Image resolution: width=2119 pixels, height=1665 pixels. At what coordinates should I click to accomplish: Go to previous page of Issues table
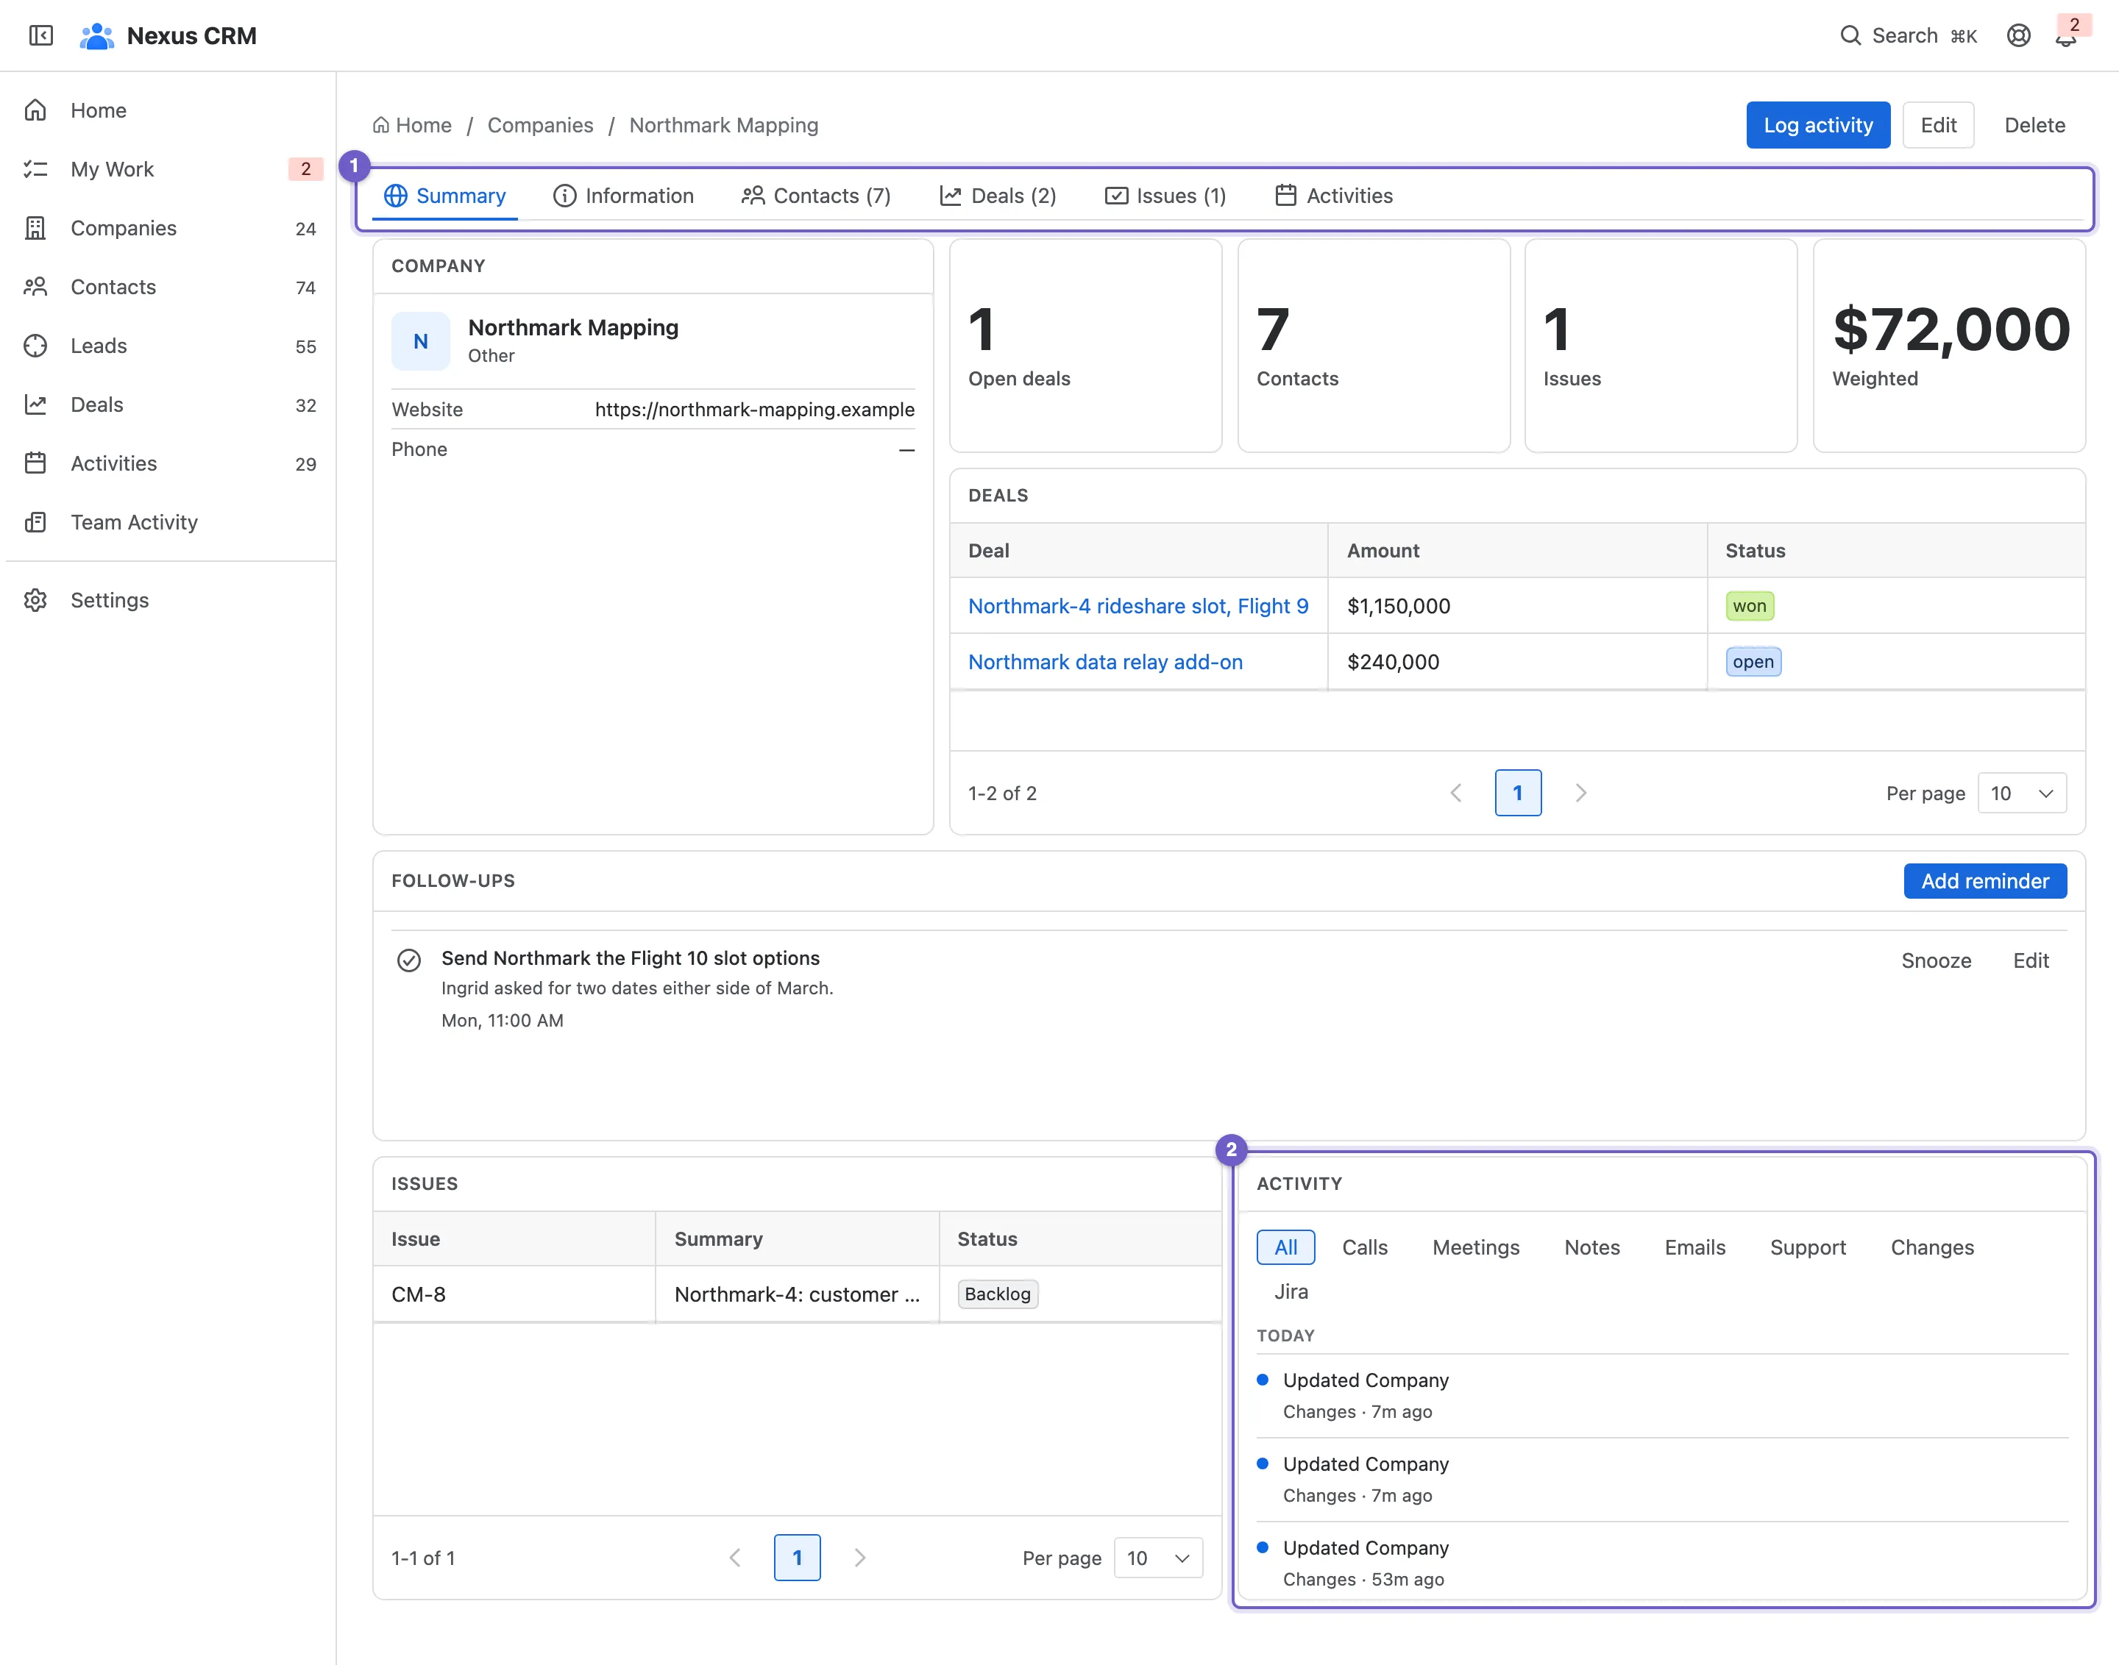[x=735, y=1558]
